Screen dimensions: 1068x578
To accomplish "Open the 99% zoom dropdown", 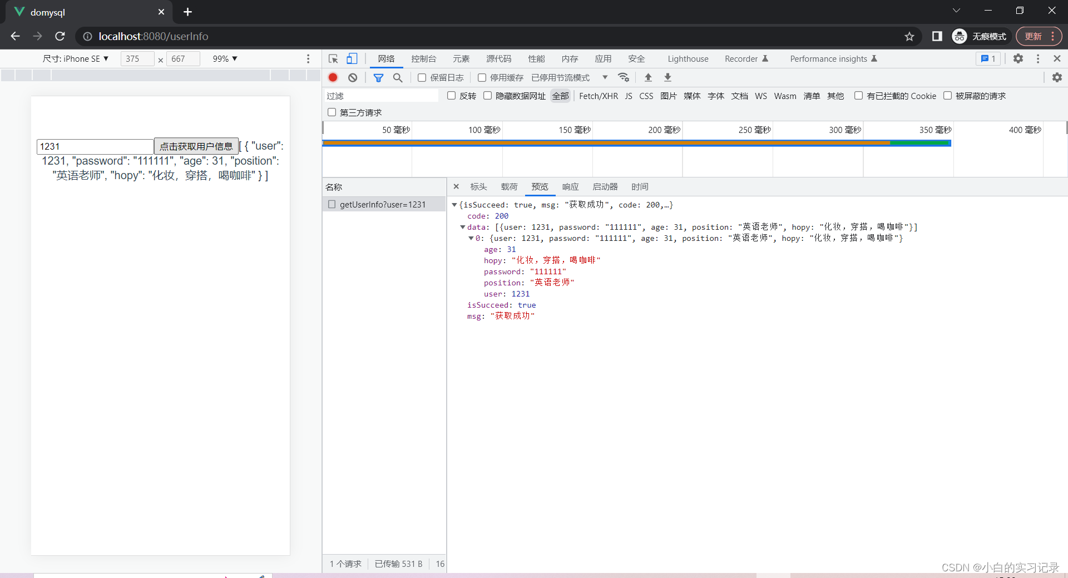I will pyautogui.click(x=225, y=59).
